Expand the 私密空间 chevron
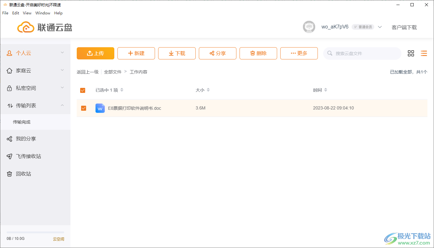Screen dimensions: 434x248 tap(62, 88)
